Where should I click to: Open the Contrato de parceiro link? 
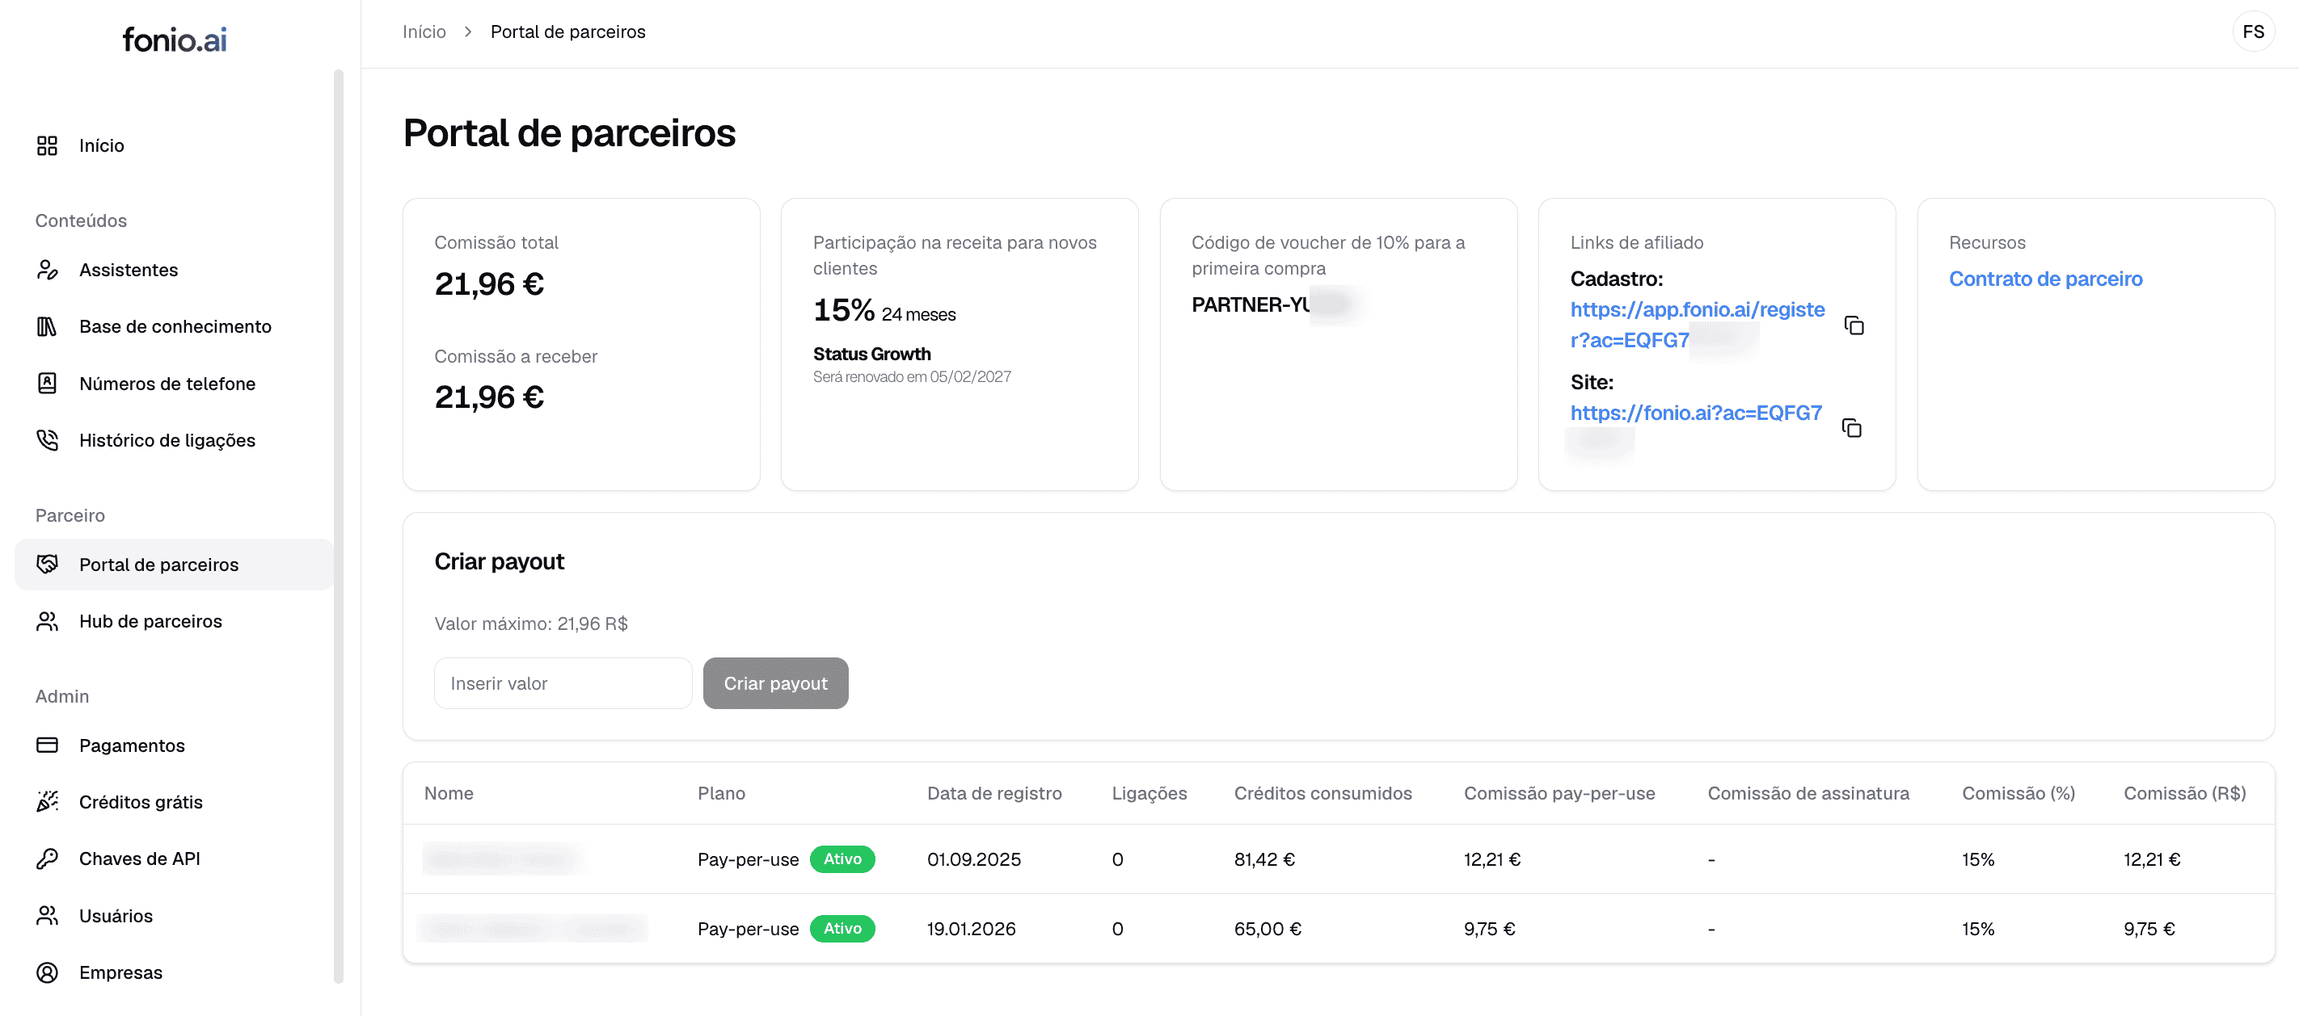point(2044,279)
